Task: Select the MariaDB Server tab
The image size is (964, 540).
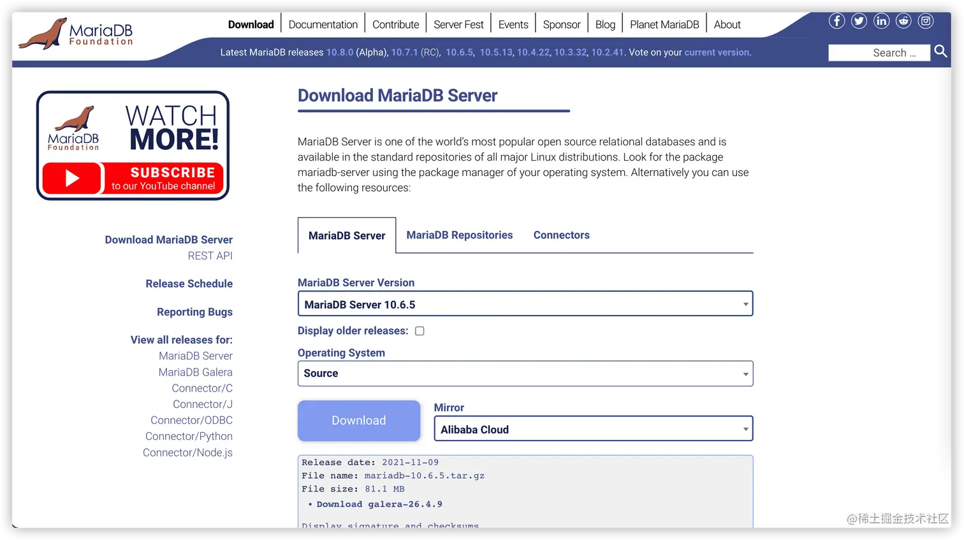Action: point(347,235)
